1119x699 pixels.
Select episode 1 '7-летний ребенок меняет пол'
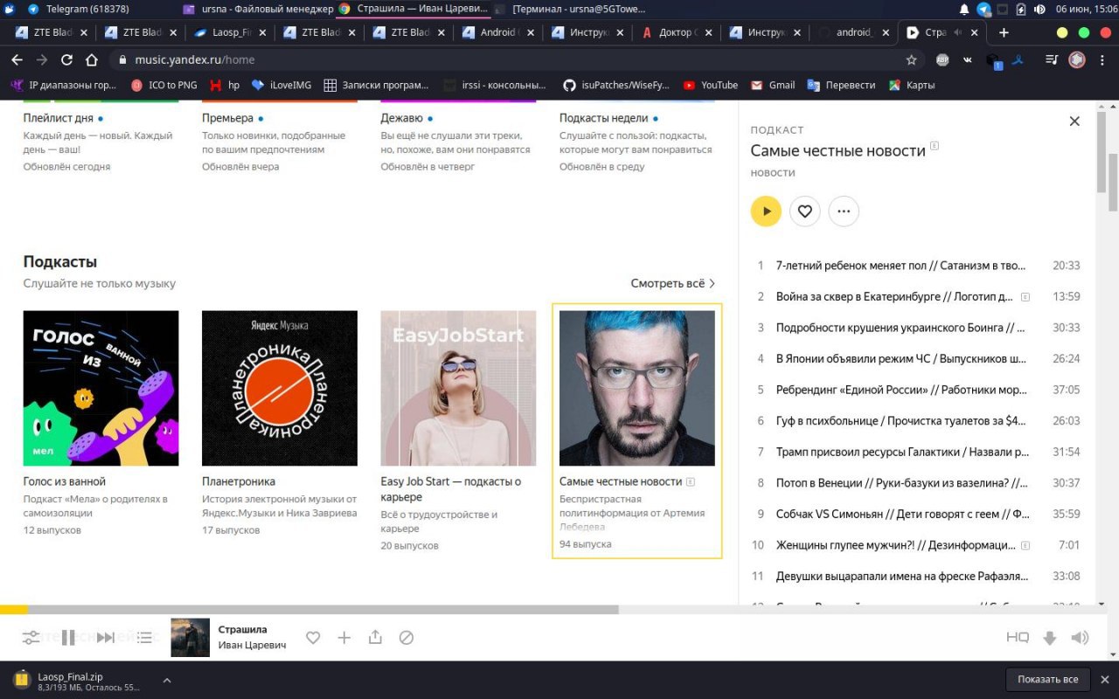pyautogui.click(x=917, y=266)
